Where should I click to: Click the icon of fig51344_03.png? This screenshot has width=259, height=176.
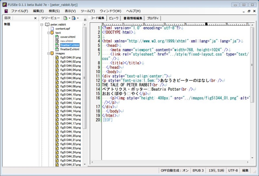(57, 66)
